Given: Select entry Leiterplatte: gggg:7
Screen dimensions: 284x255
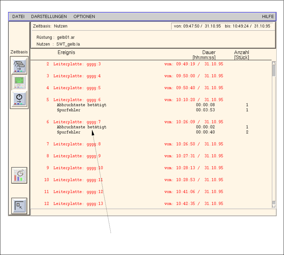Looking at the screenshot, I should [77, 122].
